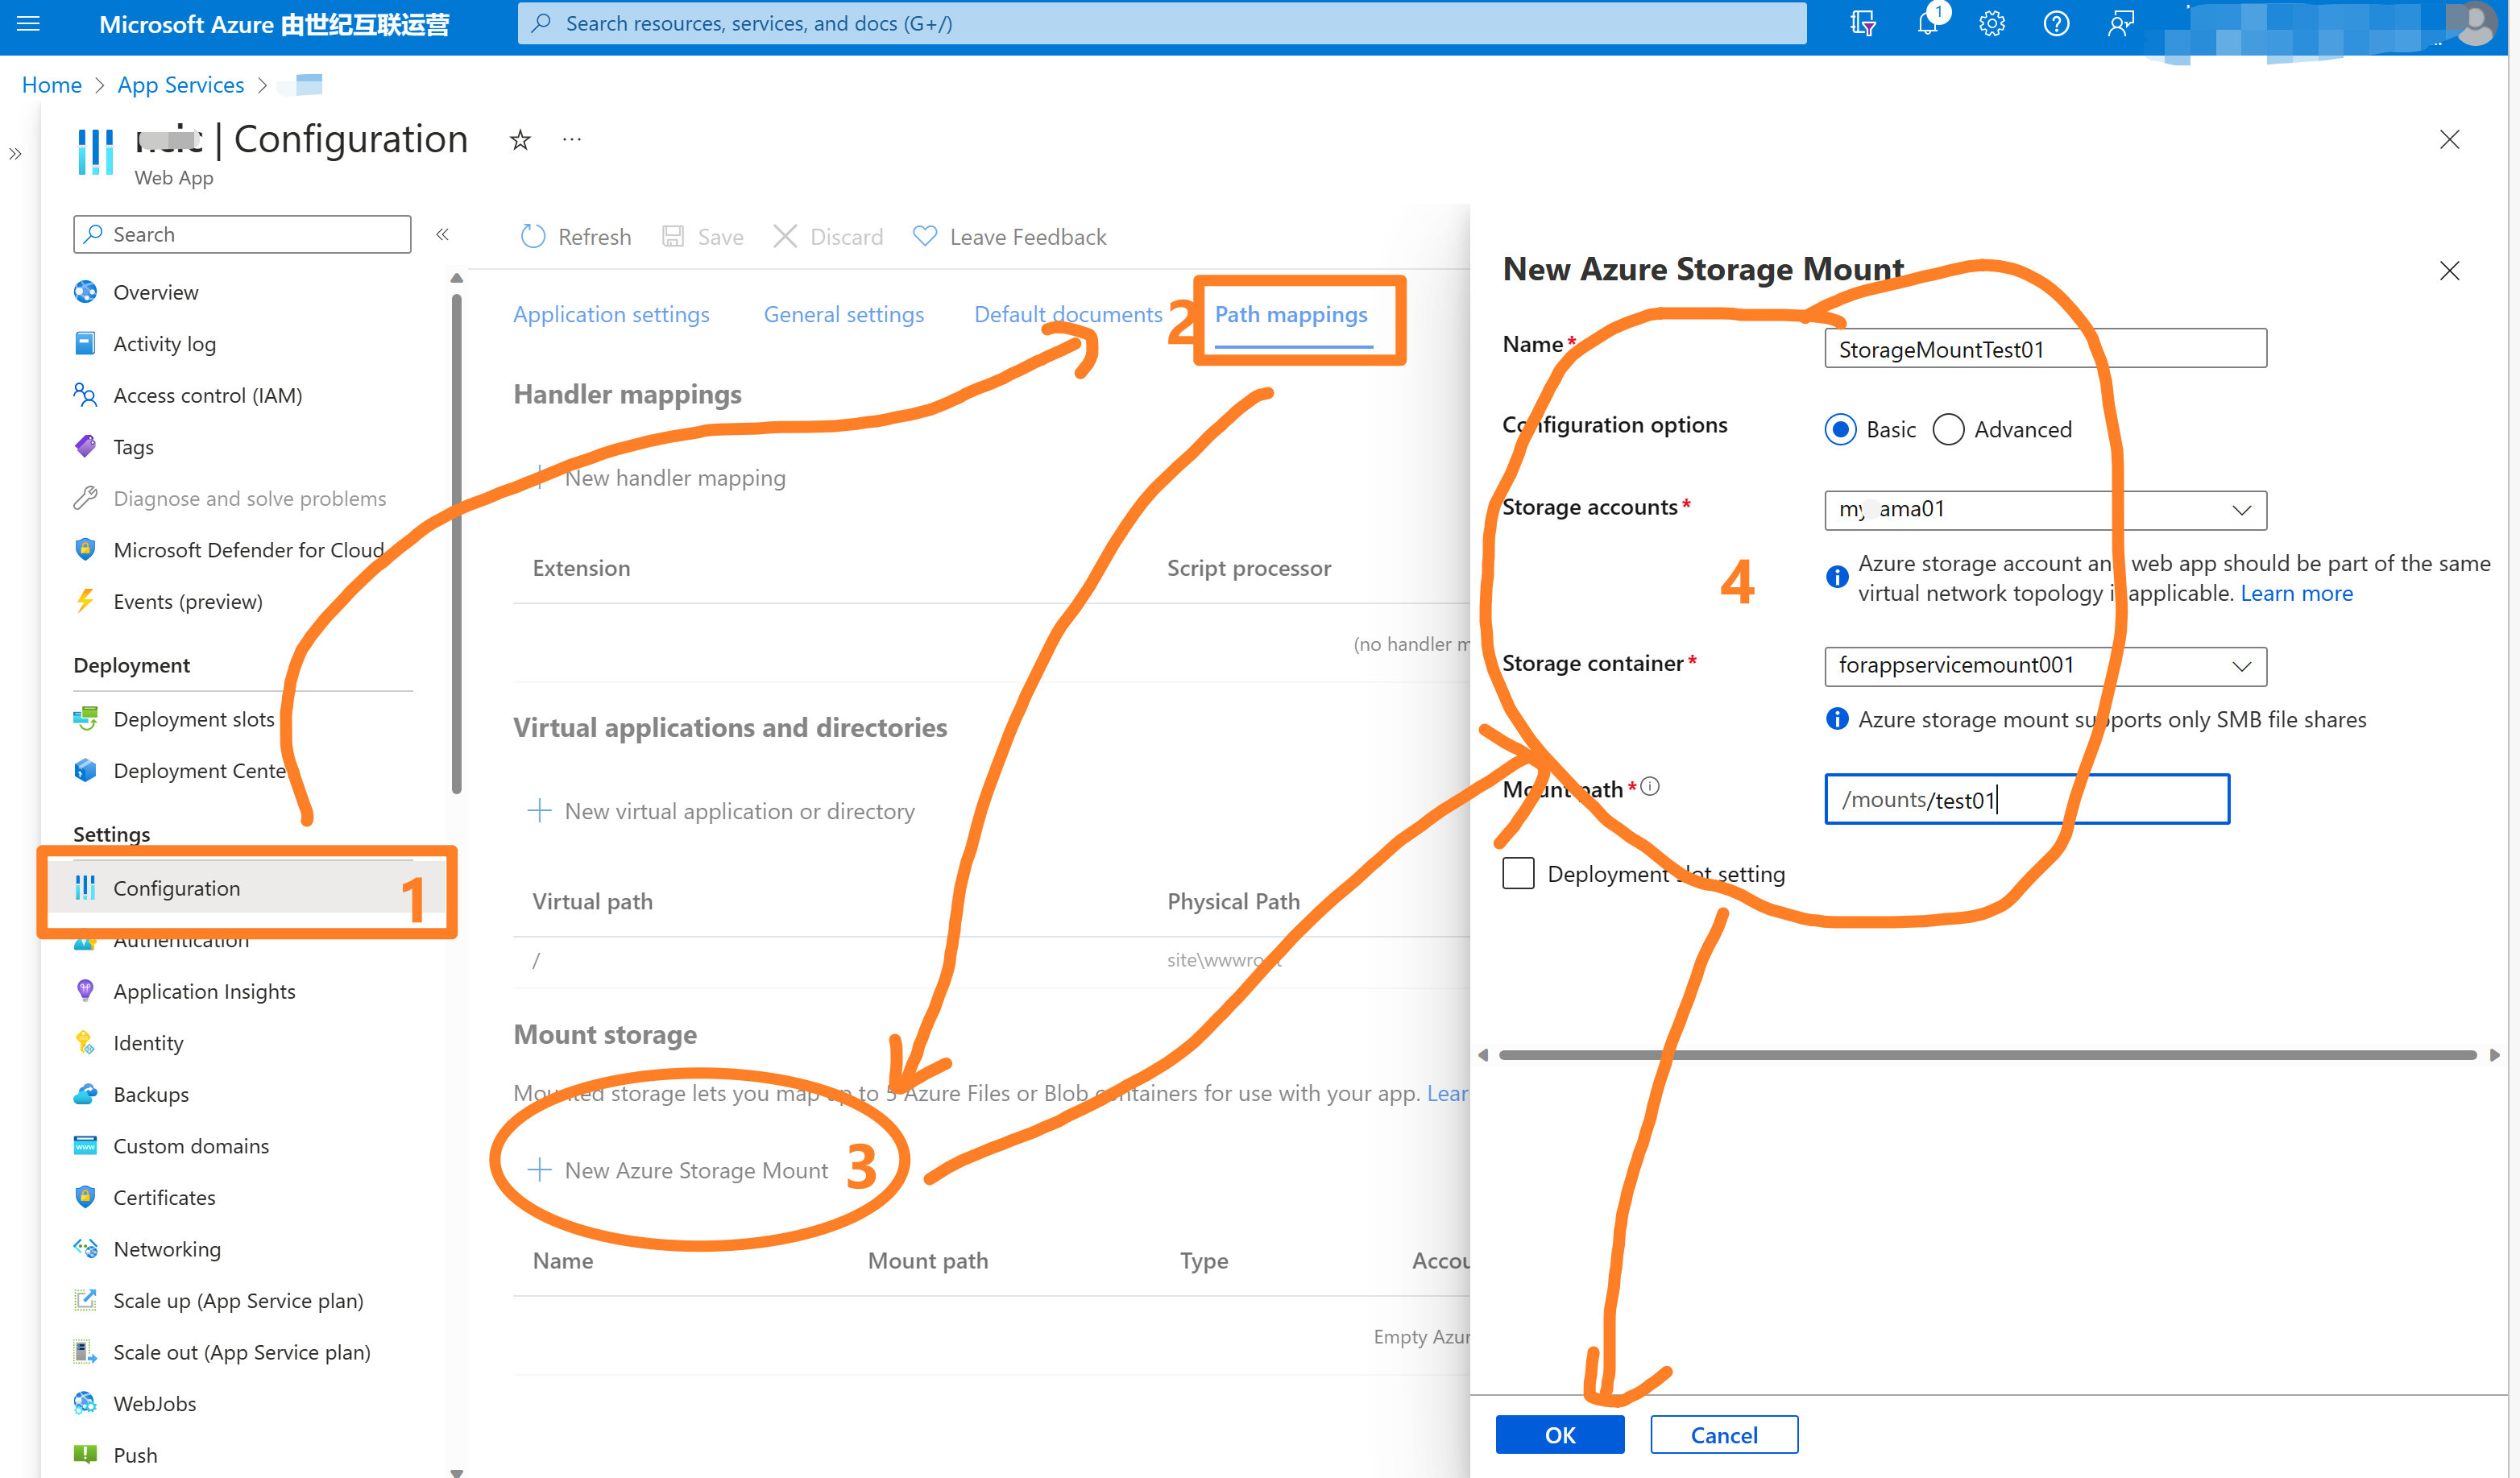Click the Mount path info icon

(1651, 787)
